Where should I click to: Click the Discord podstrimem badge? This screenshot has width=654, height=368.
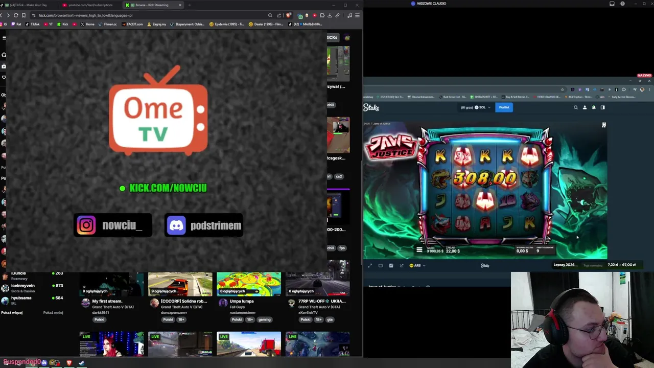click(x=203, y=225)
